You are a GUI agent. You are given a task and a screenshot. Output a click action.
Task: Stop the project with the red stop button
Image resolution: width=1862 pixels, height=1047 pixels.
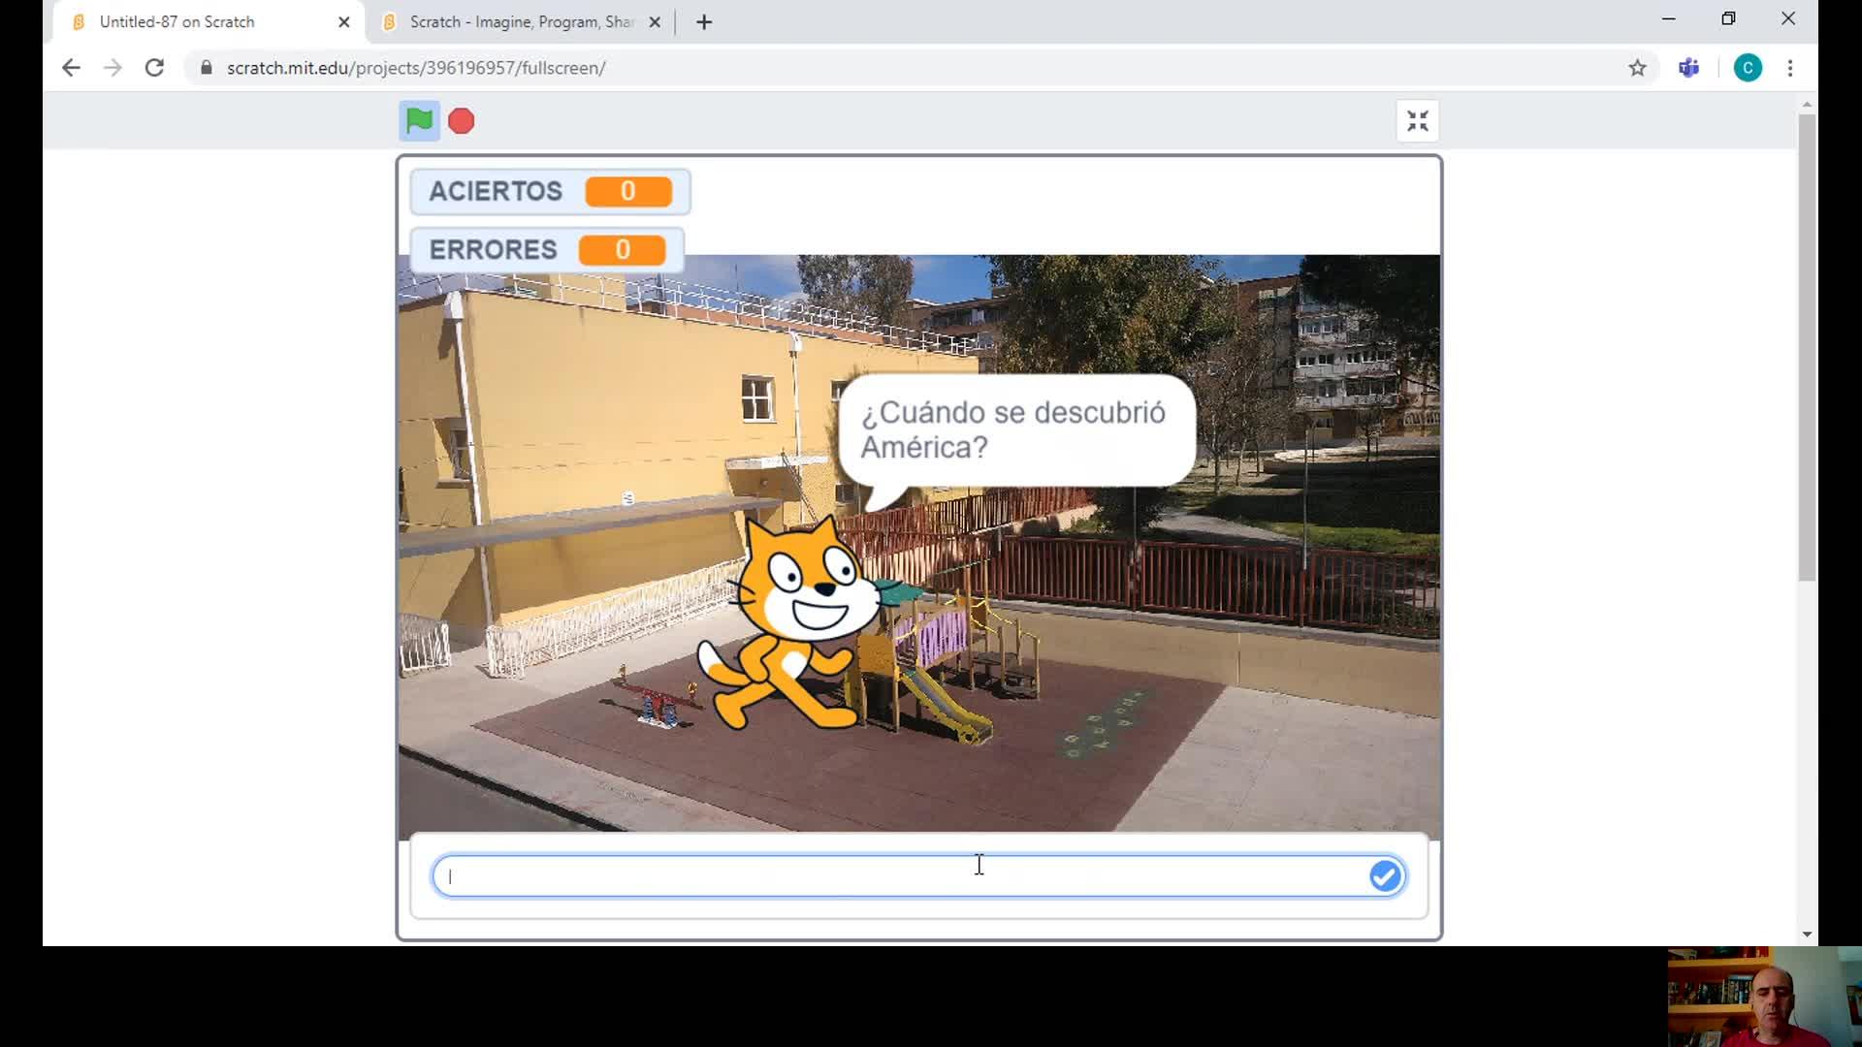[462, 121]
